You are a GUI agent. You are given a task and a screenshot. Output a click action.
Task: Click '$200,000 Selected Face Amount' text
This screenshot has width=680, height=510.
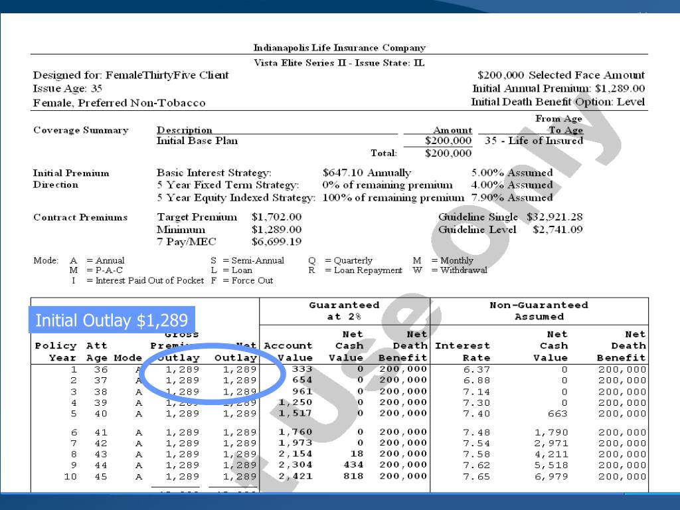[x=560, y=75]
